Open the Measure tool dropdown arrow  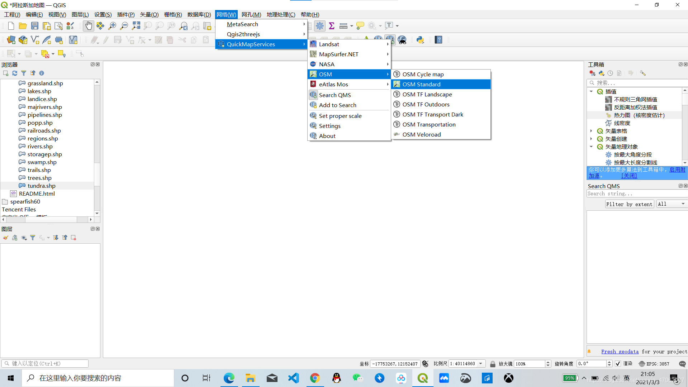pyautogui.click(x=351, y=26)
